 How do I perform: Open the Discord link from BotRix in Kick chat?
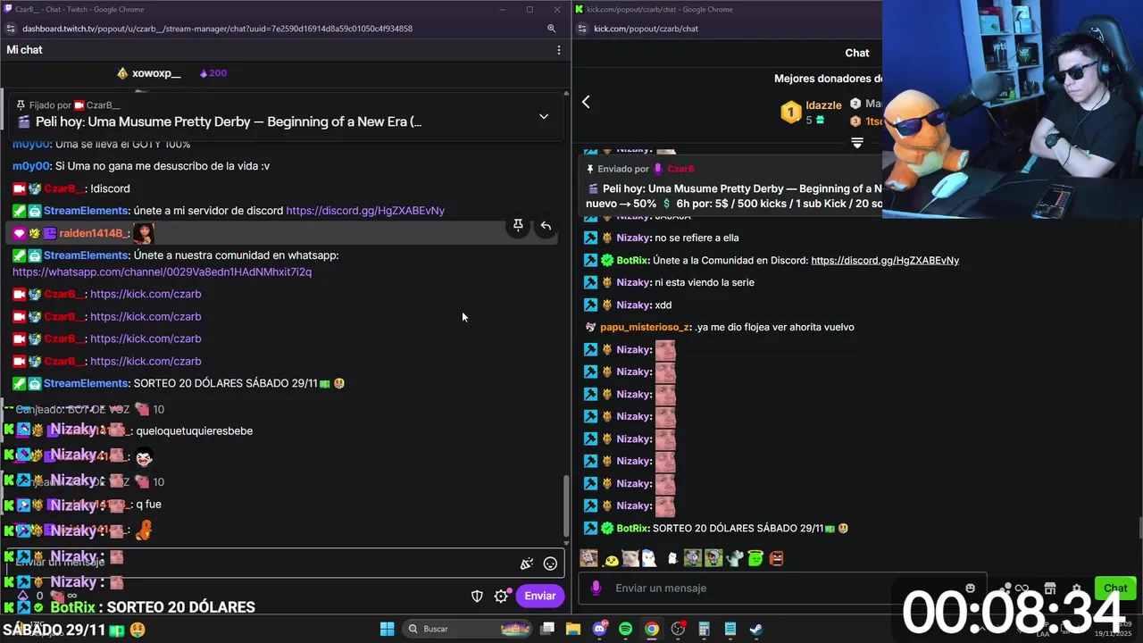[885, 260]
